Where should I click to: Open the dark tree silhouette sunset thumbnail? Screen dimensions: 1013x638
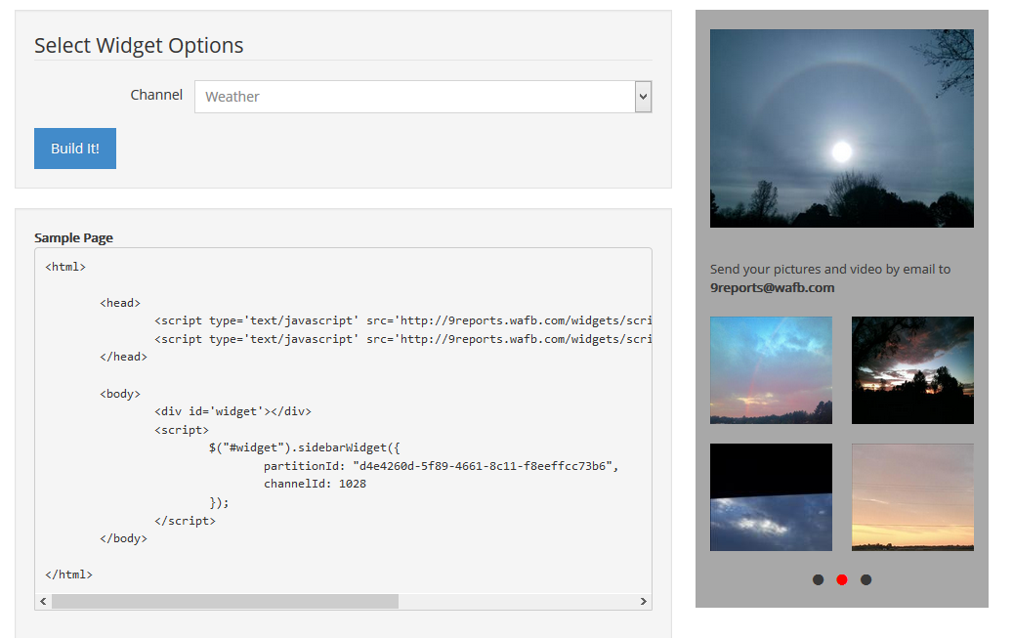912,369
